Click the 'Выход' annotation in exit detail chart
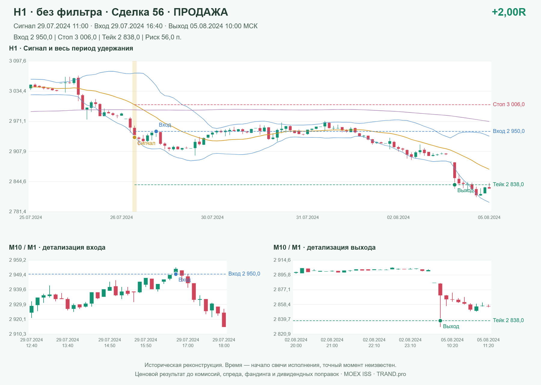Screen dimensions: 541x385 451,326
